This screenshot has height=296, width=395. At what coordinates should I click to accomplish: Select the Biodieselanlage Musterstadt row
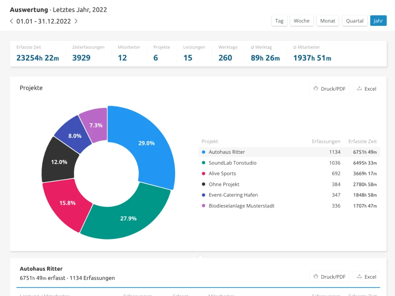pos(289,206)
